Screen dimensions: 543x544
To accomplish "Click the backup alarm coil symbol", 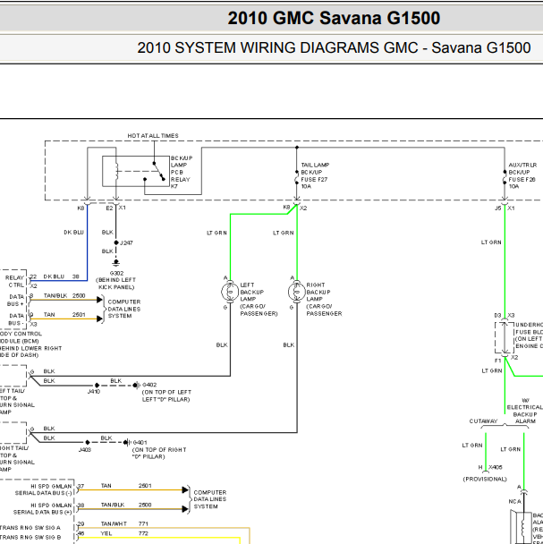I will [x=522, y=528].
